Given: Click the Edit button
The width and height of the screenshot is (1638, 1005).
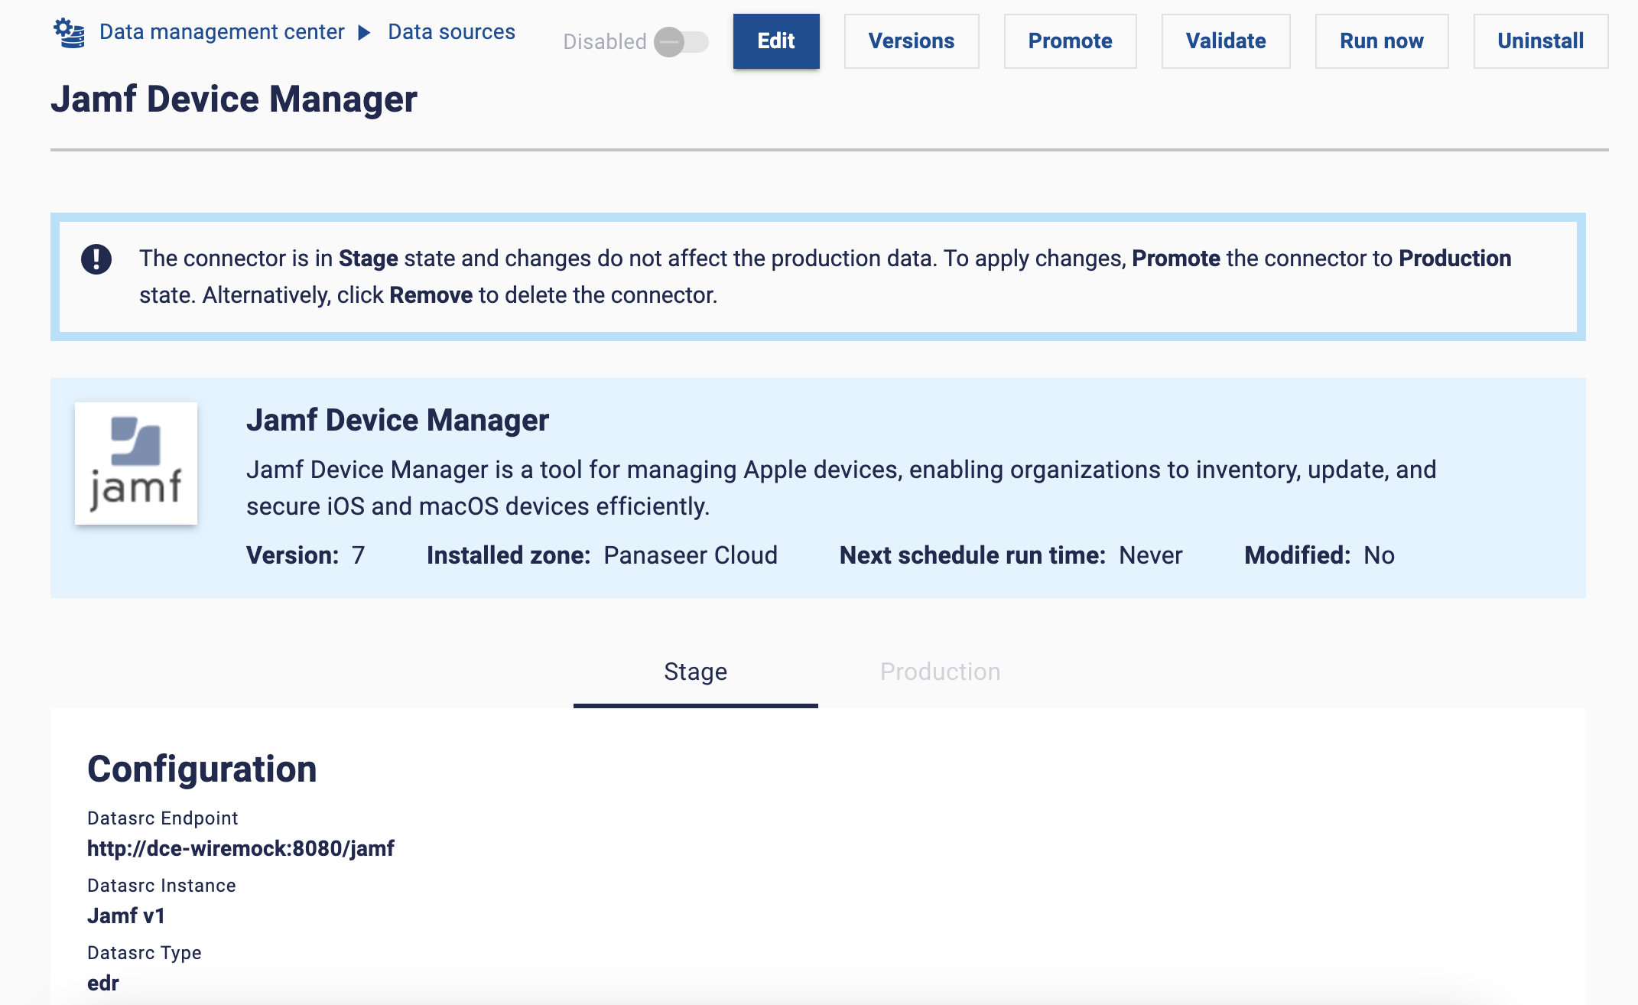Looking at the screenshot, I should point(776,41).
